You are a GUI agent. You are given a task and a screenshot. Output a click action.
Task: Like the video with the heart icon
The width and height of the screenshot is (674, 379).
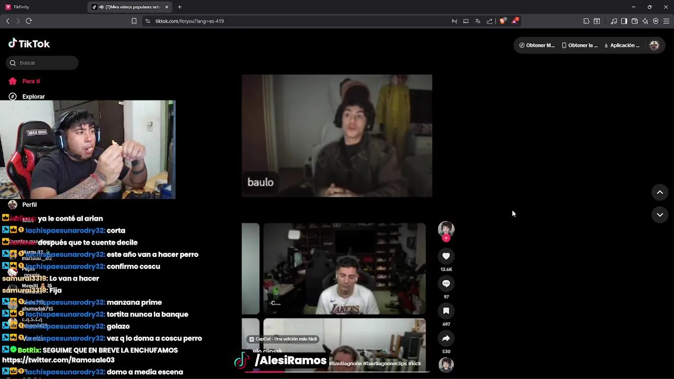[x=446, y=256]
